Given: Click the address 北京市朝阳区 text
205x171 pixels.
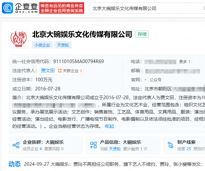Looking at the screenshot, I should tap(158, 89).
